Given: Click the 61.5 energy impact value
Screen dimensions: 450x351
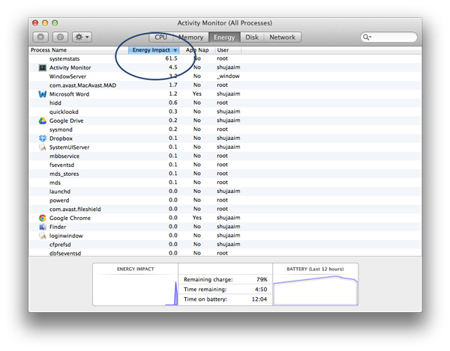Looking at the screenshot, I should pos(171,58).
